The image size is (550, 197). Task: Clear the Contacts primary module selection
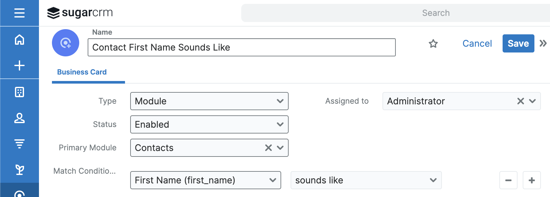click(x=268, y=148)
